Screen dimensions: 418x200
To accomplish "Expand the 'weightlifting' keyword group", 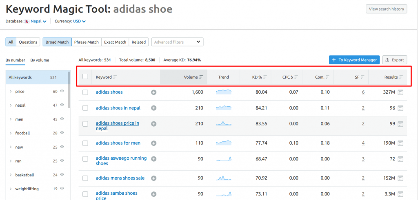I will (11, 189).
